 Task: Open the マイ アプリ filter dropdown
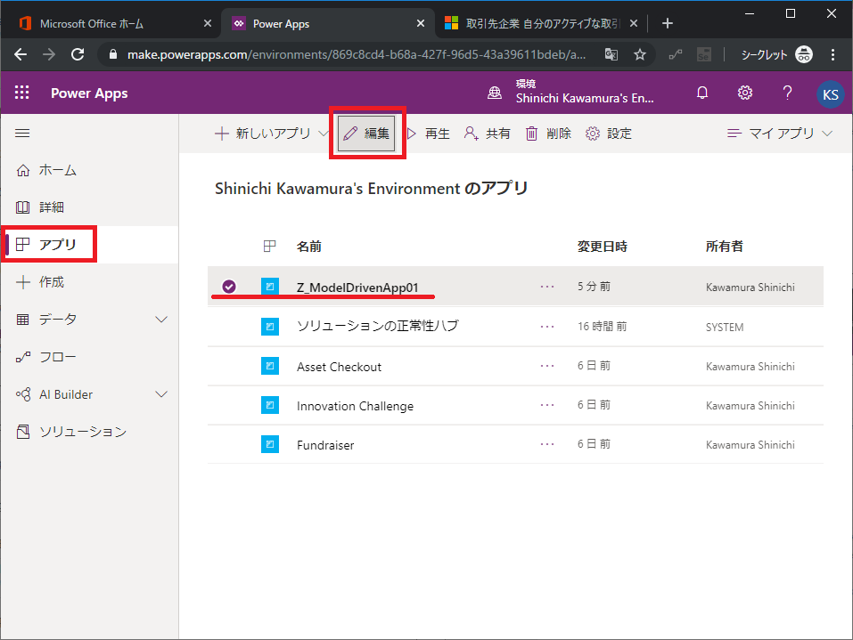780,134
